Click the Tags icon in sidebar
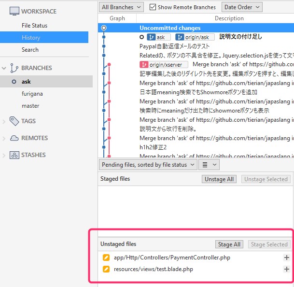This screenshot has width=294, height=287. point(14,121)
